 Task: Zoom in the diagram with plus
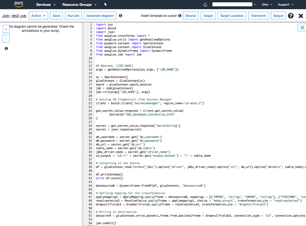point(6,29)
